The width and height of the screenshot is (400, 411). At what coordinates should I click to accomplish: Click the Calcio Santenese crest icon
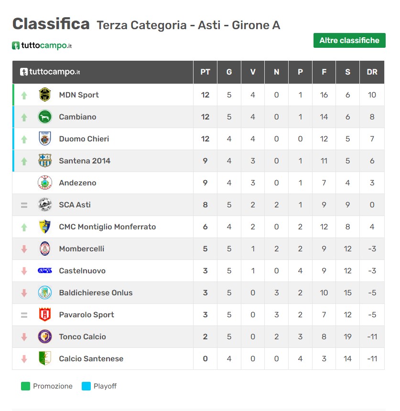point(45,358)
